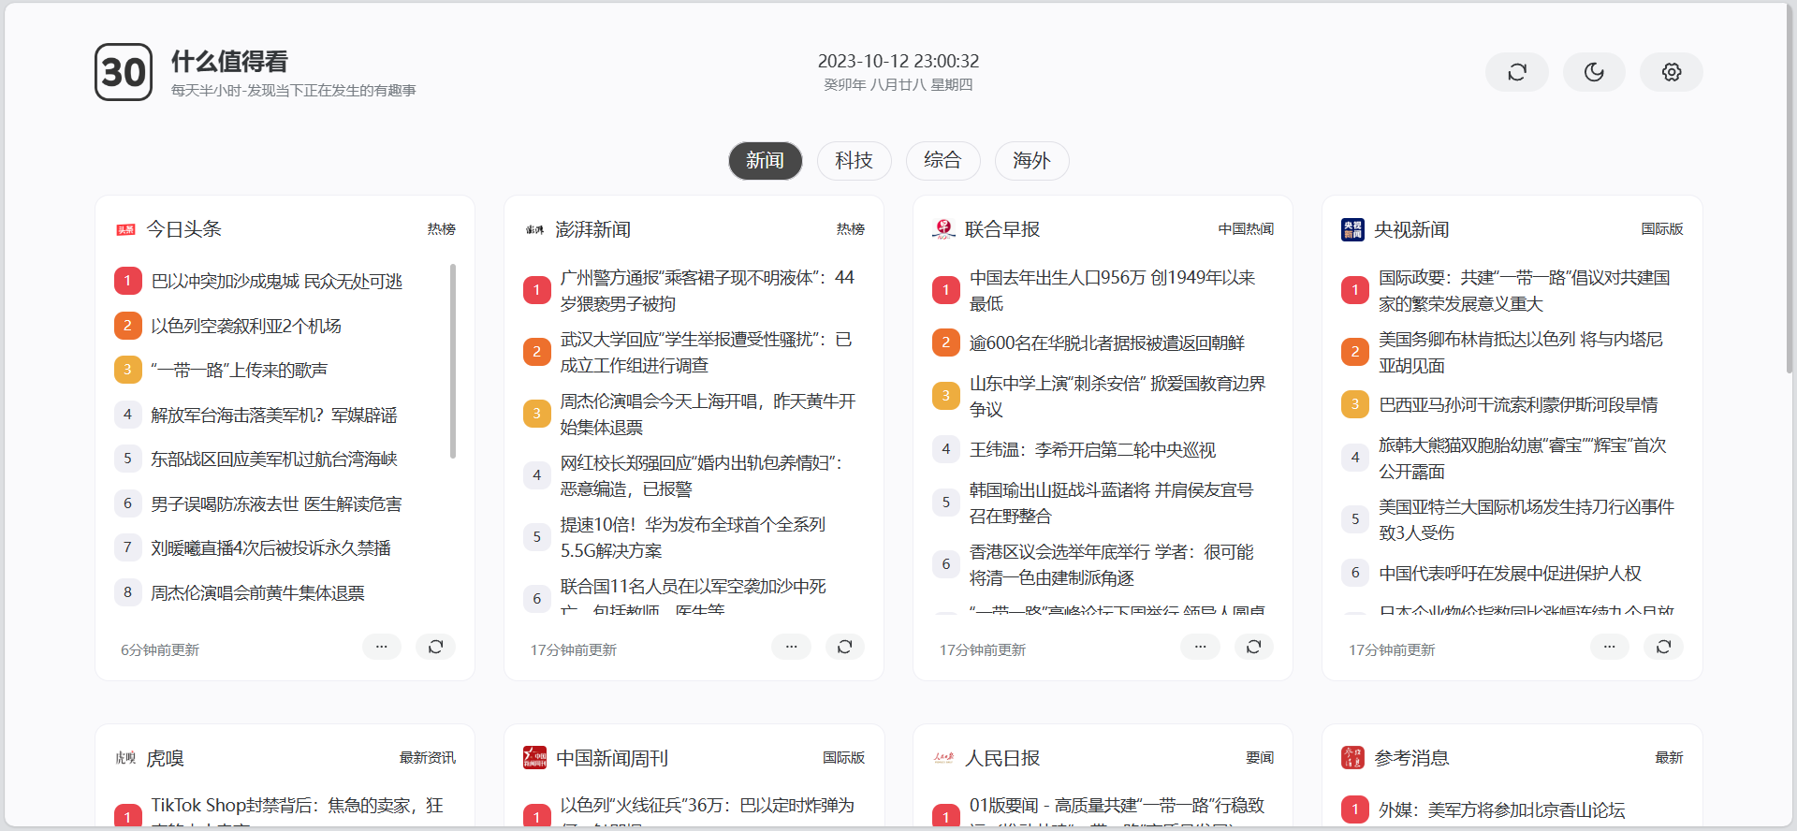Open 澎湃新闻 headline about 武汉大学回应

coord(707,352)
